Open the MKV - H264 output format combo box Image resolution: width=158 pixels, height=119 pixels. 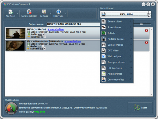tap(126, 14)
